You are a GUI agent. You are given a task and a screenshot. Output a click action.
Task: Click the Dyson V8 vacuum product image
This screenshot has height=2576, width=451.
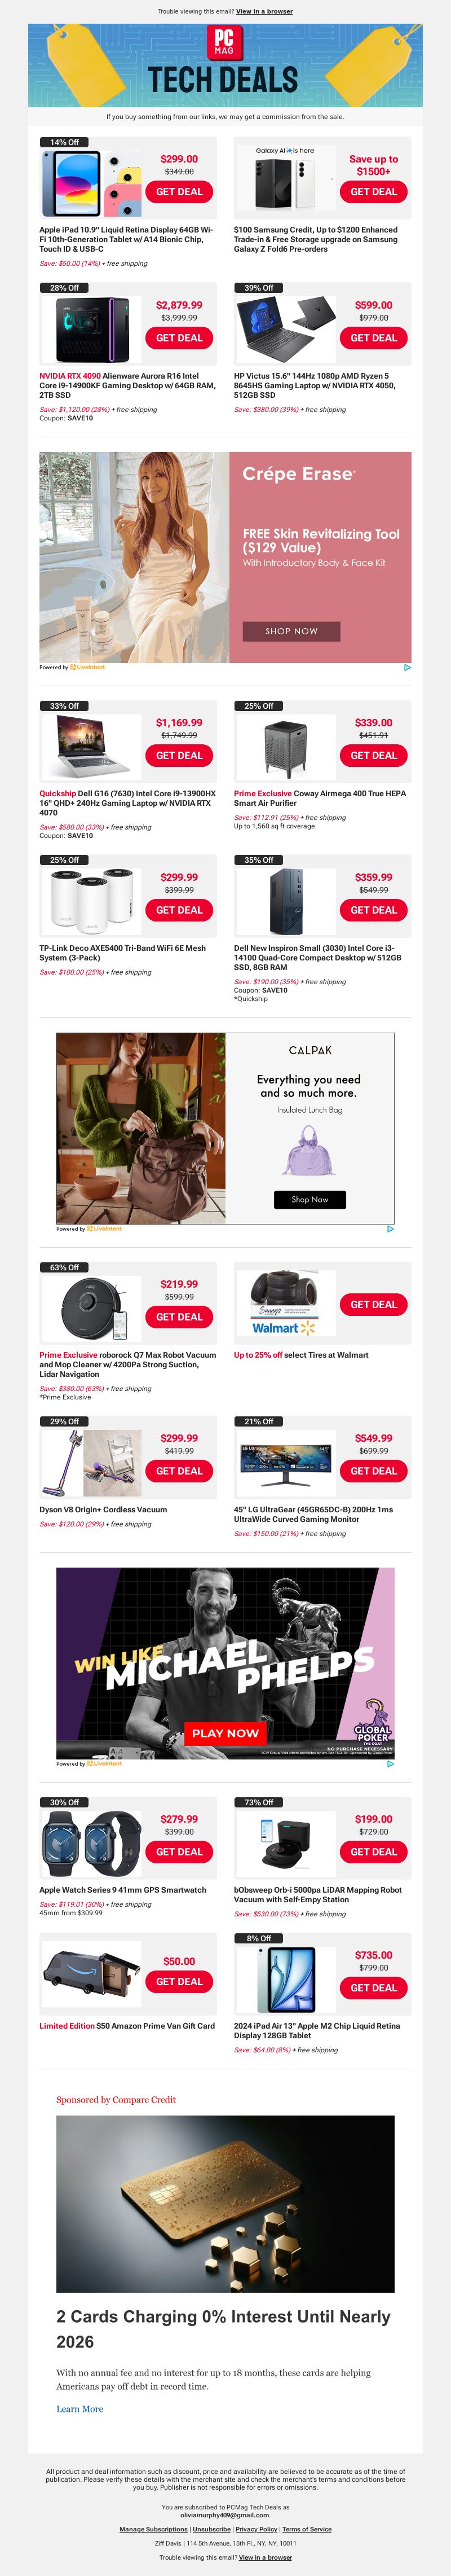click(91, 1463)
